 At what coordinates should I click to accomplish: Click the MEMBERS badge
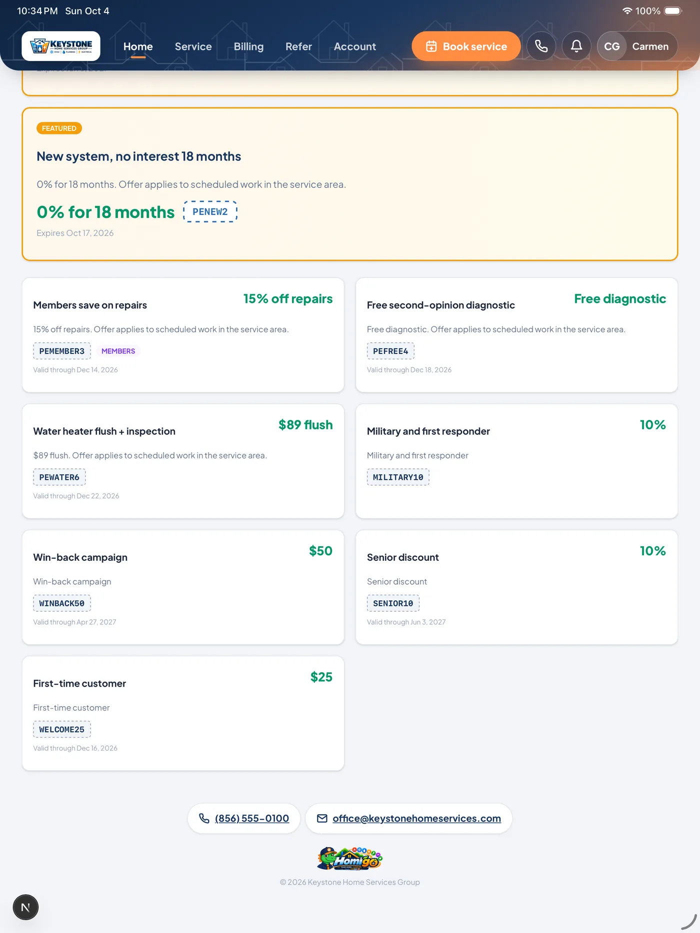118,351
